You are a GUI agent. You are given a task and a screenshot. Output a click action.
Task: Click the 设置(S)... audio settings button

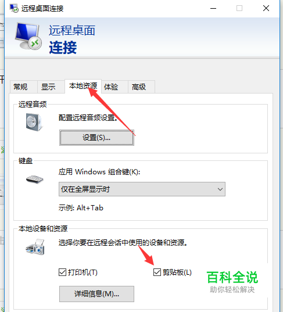click(96, 138)
